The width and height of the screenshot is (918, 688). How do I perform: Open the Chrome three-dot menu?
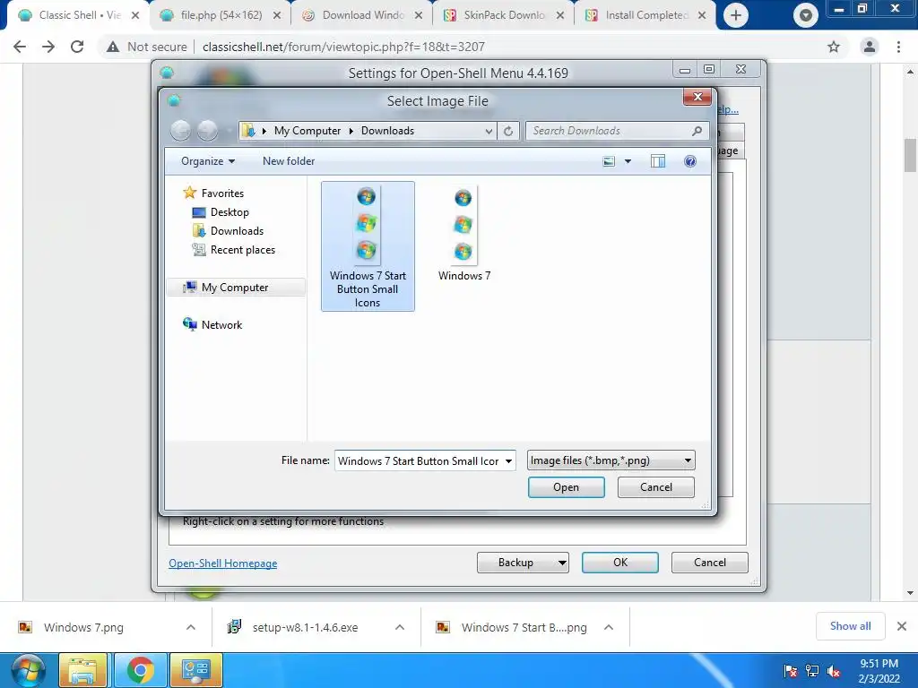tap(898, 47)
